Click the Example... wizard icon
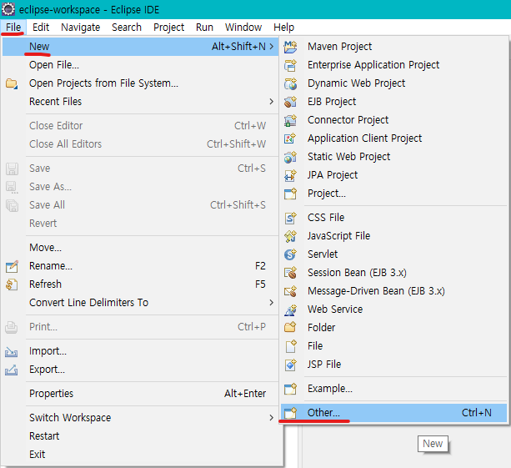 tap(290, 389)
